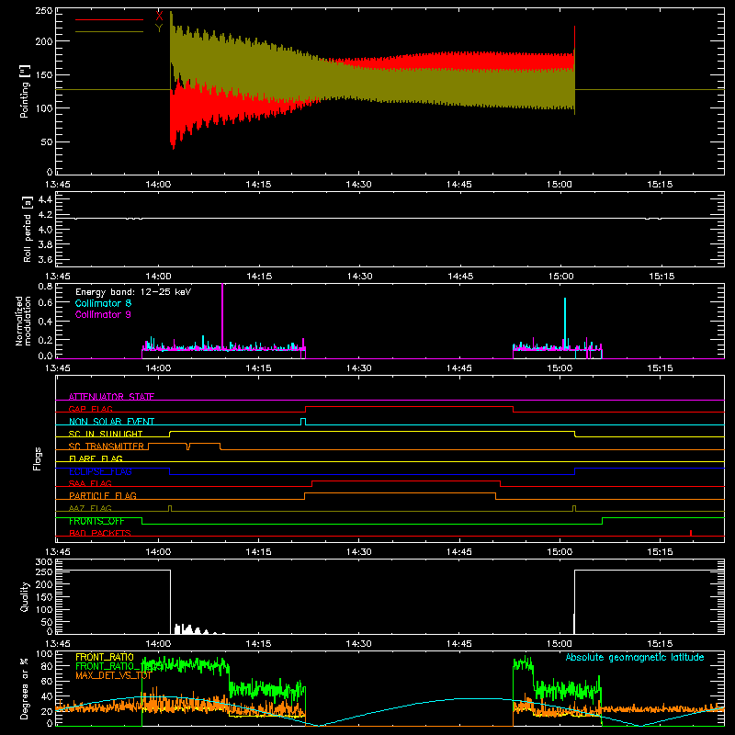Select the 'Y' legend label
Screen dimensions: 735x735
pos(159,28)
